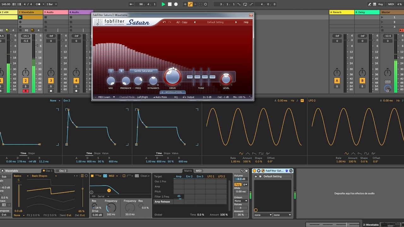This screenshot has height=227, width=404.
Task: Toggle the A/B compare in Saturn
Action: 178,22
